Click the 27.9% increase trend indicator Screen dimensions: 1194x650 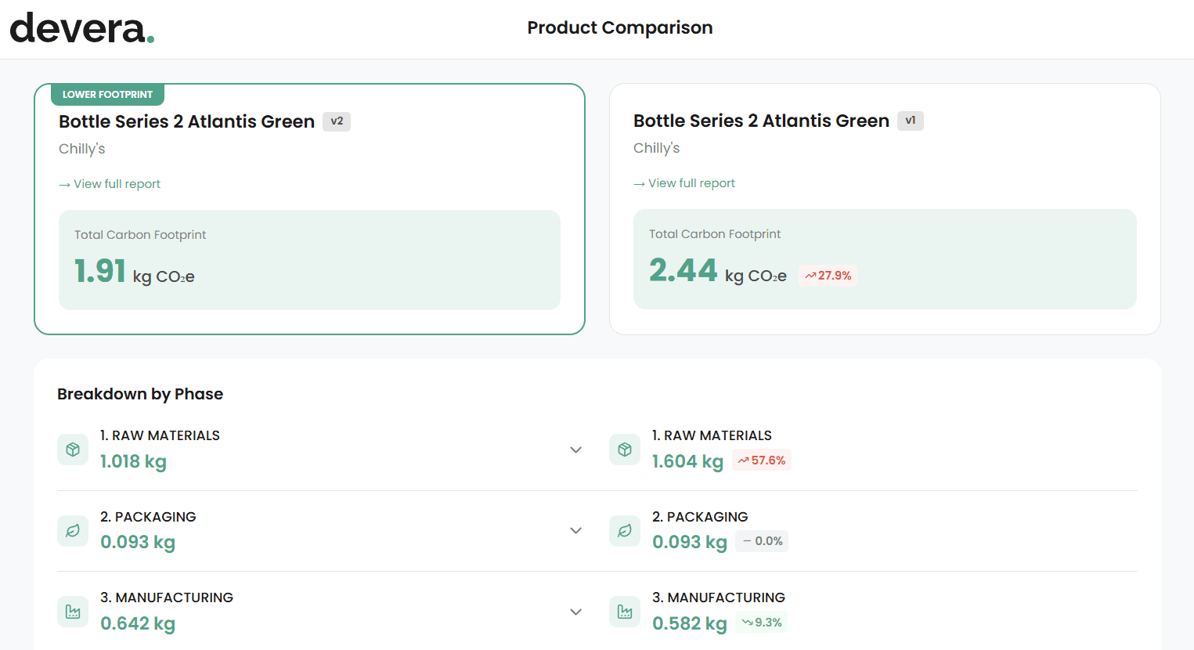828,275
